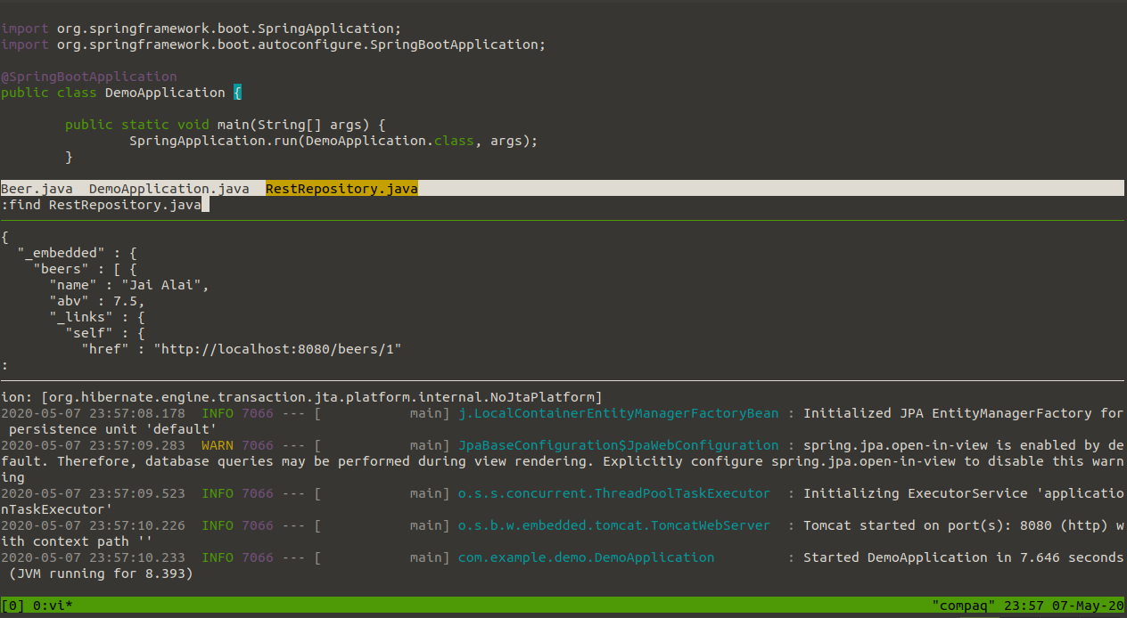Select Beer.java in the wildmenu
Screen dimensions: 1127x618
click(37, 189)
